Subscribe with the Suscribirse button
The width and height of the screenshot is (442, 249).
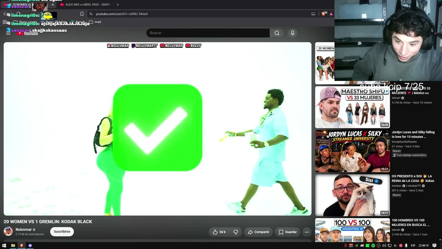pos(62,232)
